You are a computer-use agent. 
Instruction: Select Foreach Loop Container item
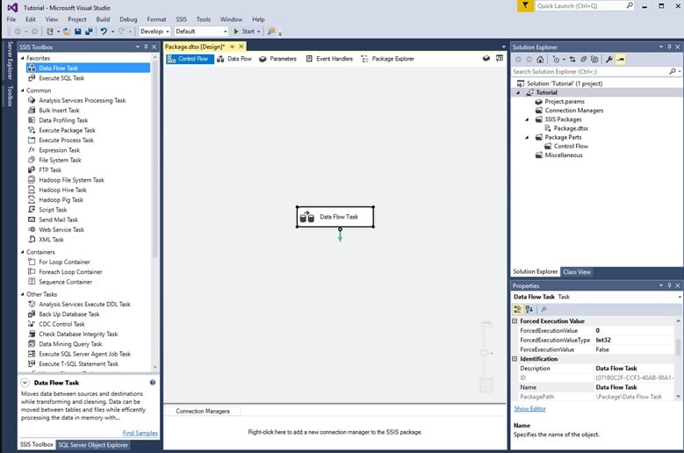(x=70, y=272)
